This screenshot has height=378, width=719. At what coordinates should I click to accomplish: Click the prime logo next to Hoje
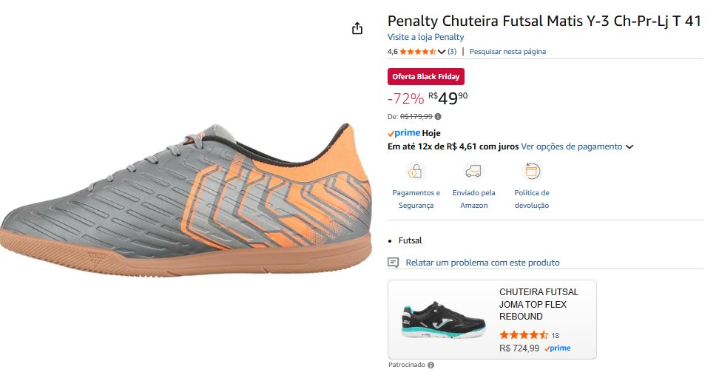[x=404, y=133]
